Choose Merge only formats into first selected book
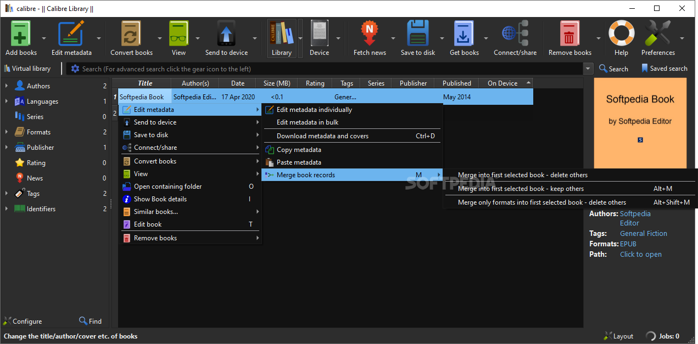 point(570,202)
